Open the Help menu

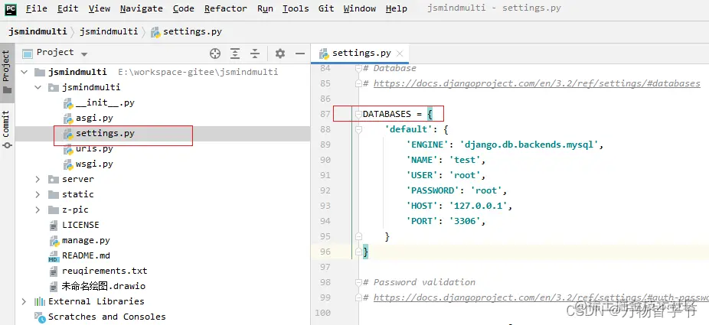tap(396, 8)
